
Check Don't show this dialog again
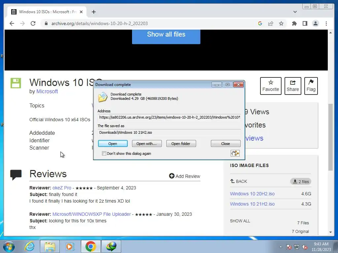pyautogui.click(x=104, y=154)
